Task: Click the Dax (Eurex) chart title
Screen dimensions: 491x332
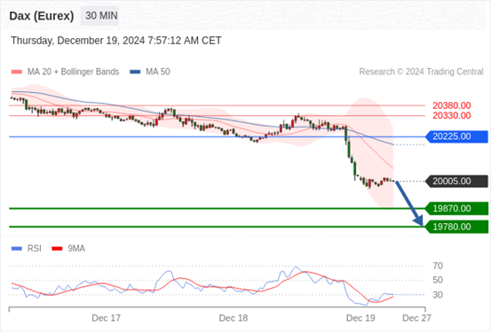Action: click(x=42, y=16)
